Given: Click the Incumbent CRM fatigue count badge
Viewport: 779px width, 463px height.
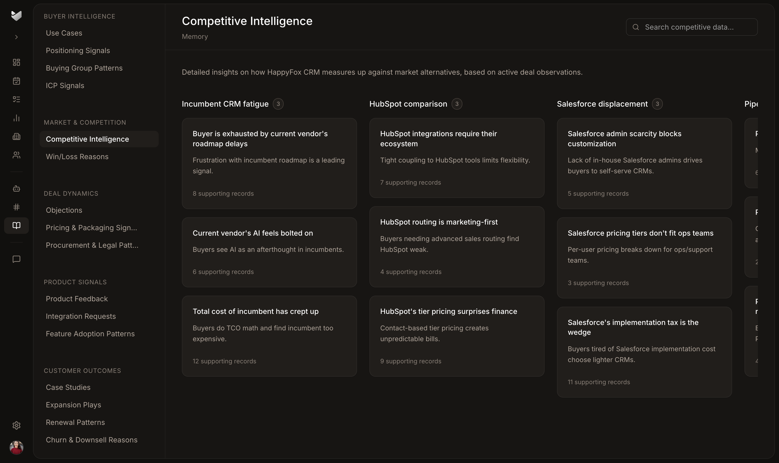Looking at the screenshot, I should [x=278, y=104].
